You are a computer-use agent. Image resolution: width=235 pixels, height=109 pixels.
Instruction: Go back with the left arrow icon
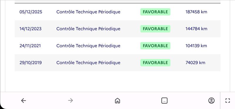[x=23, y=101]
